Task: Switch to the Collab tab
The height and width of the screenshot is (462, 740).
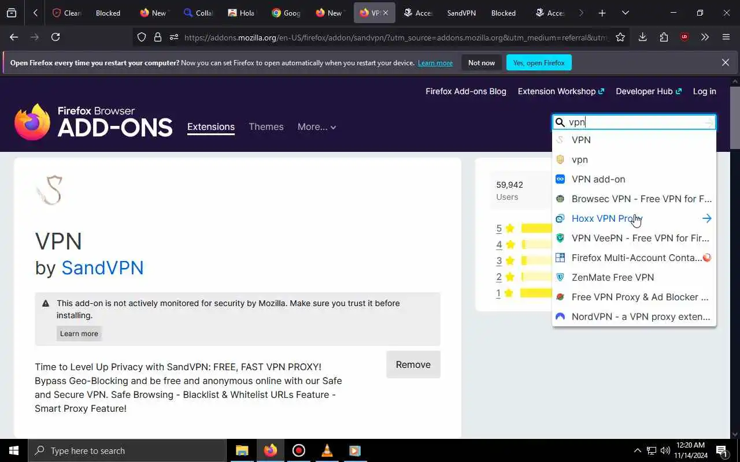Action: (198, 13)
